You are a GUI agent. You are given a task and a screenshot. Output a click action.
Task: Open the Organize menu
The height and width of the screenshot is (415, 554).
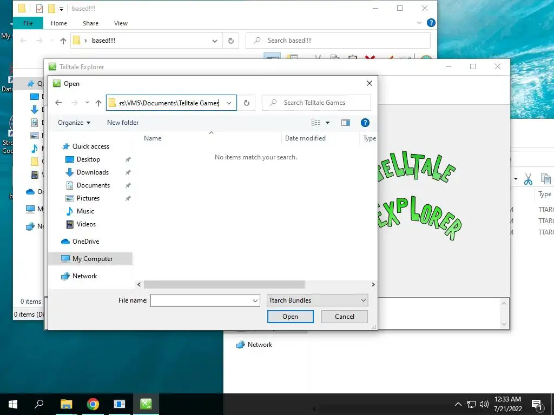(74, 123)
